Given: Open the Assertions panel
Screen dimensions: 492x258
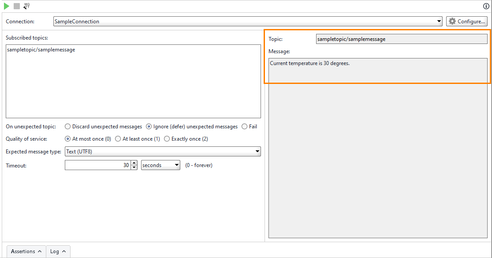Looking at the screenshot, I should [26, 251].
